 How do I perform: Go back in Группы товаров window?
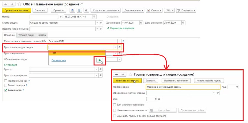pos(116,74)
